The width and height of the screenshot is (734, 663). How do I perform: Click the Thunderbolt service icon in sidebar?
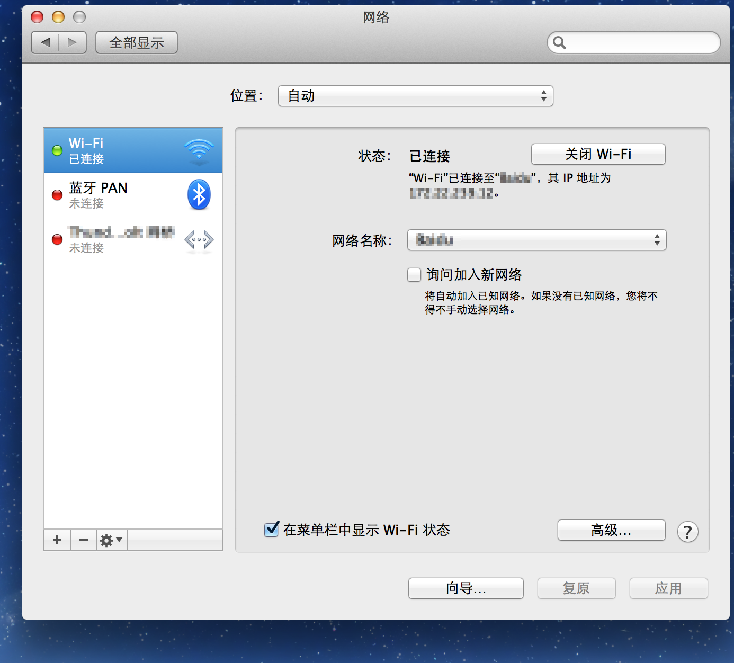(199, 239)
